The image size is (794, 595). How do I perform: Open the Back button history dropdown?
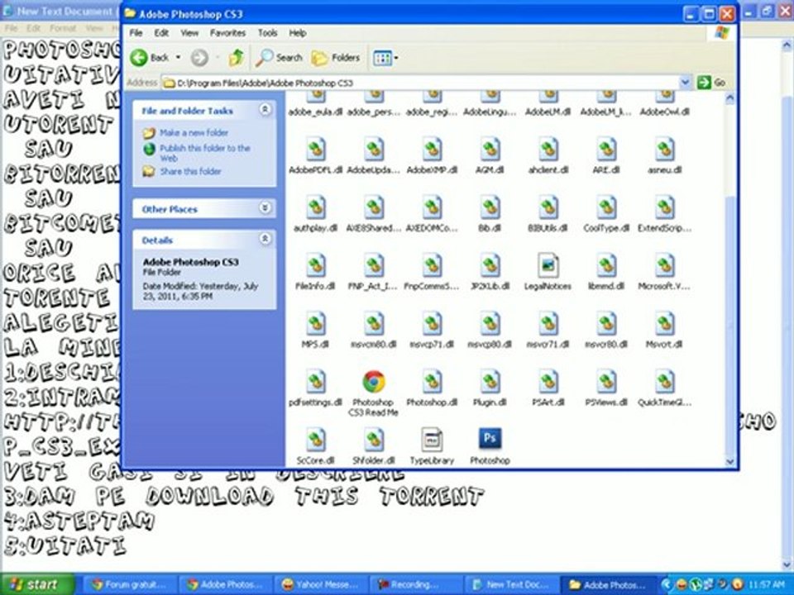[x=179, y=58]
